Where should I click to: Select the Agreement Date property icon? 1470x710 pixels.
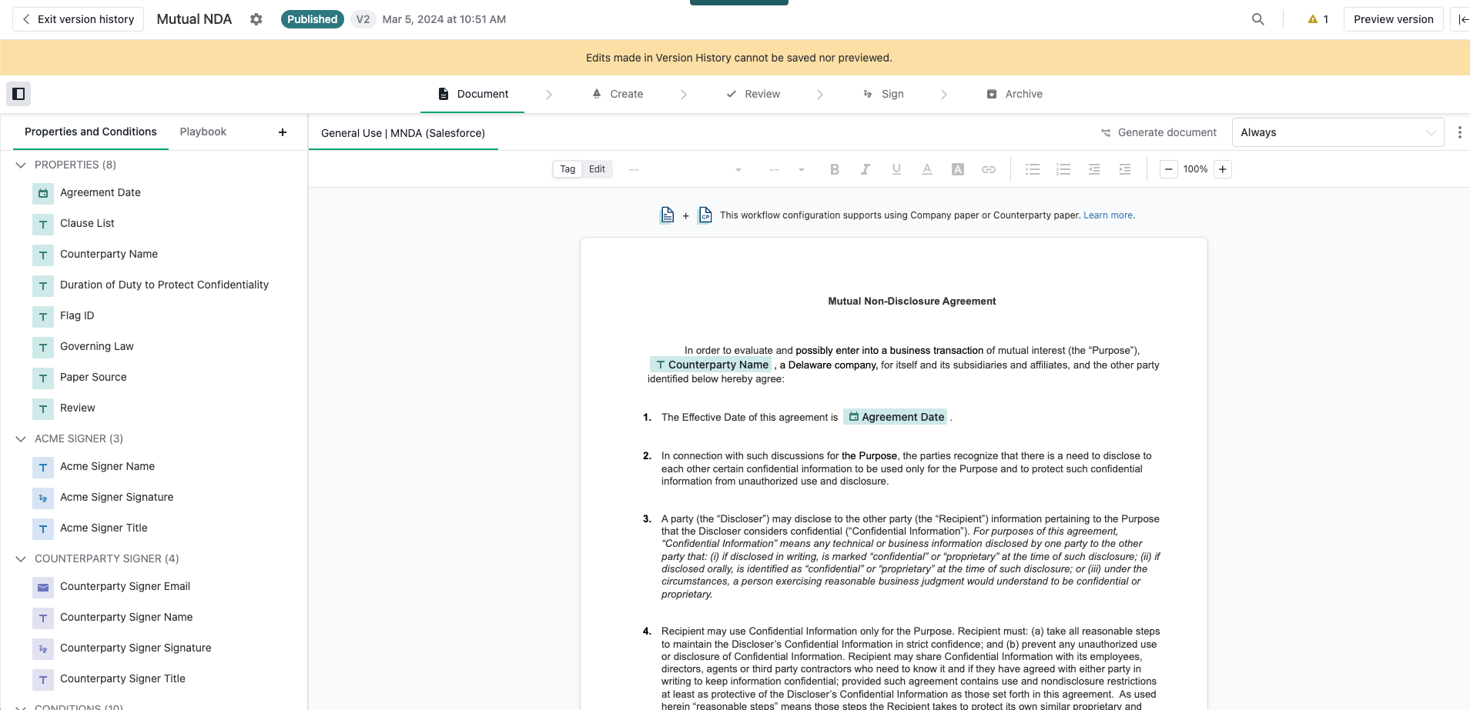[x=43, y=193]
